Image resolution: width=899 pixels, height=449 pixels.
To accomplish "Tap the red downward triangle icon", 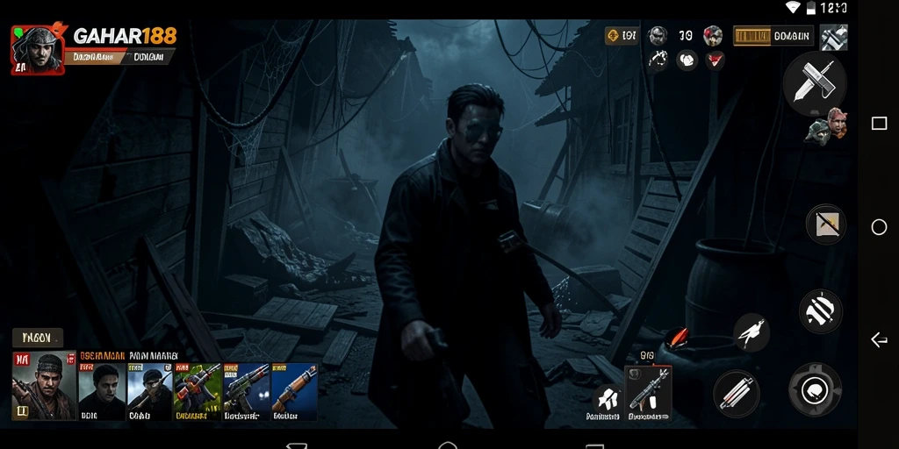I will pyautogui.click(x=715, y=61).
